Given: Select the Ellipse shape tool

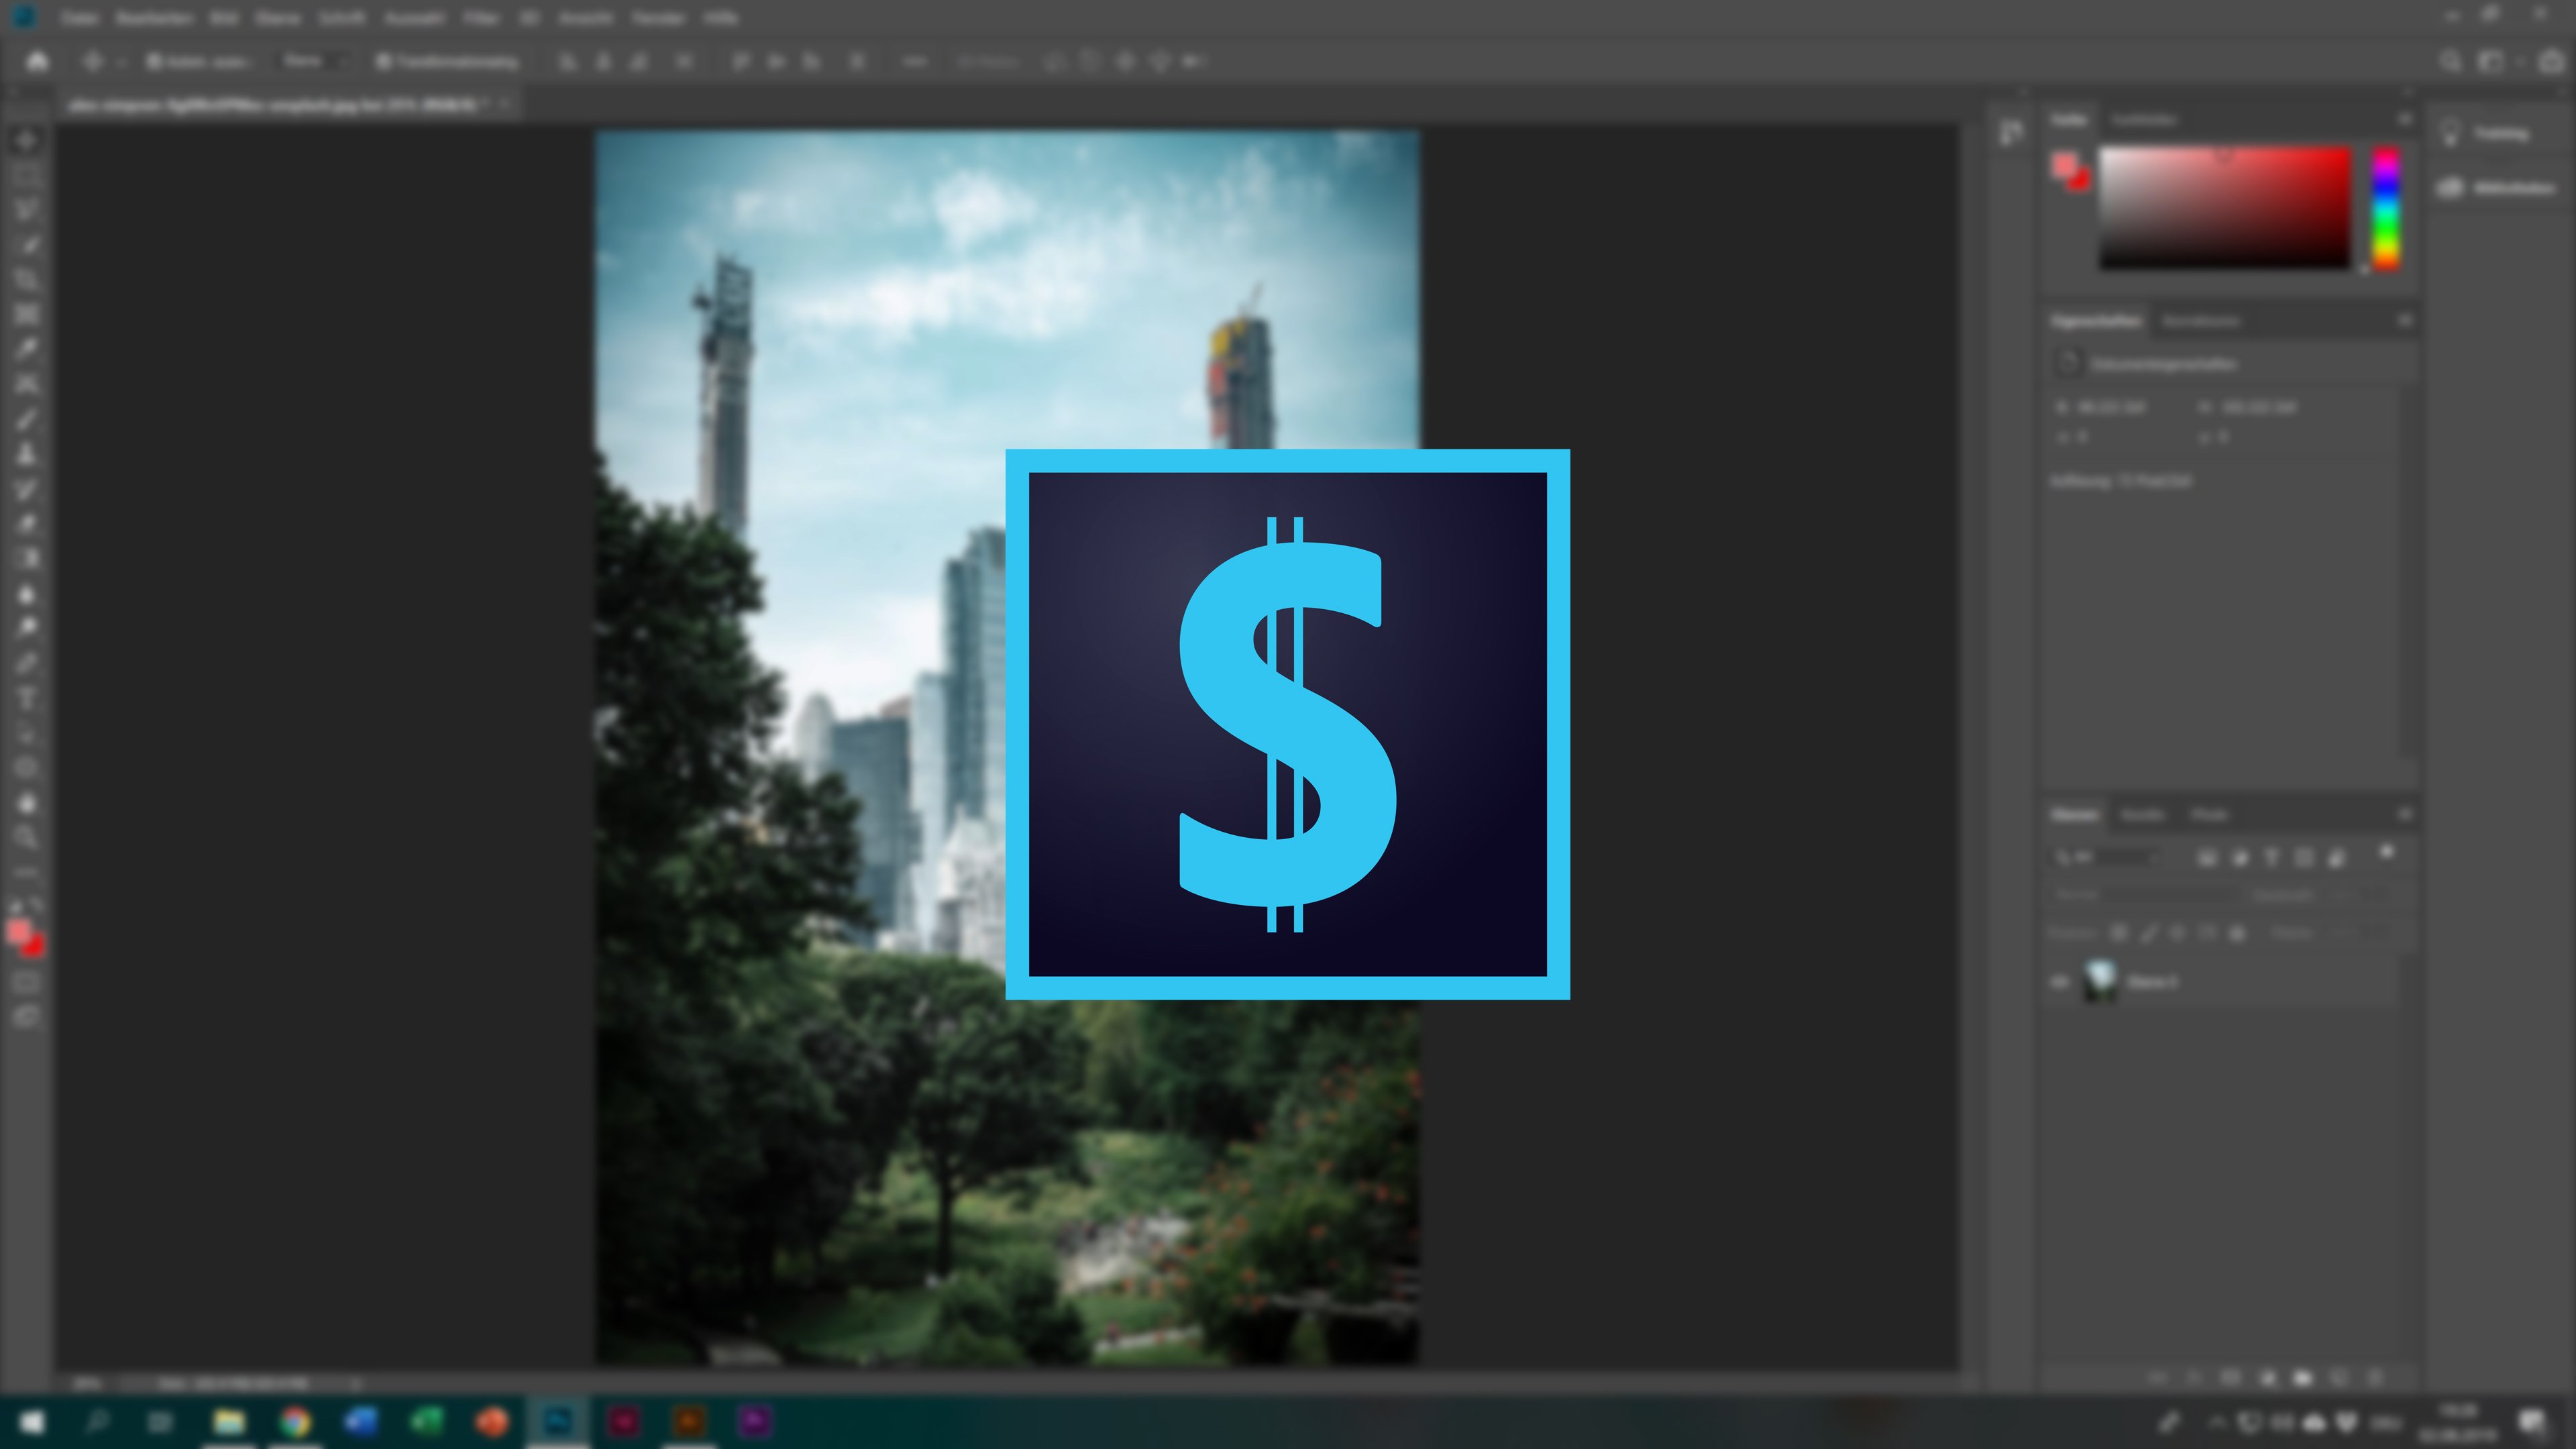Looking at the screenshot, I should click(x=27, y=768).
